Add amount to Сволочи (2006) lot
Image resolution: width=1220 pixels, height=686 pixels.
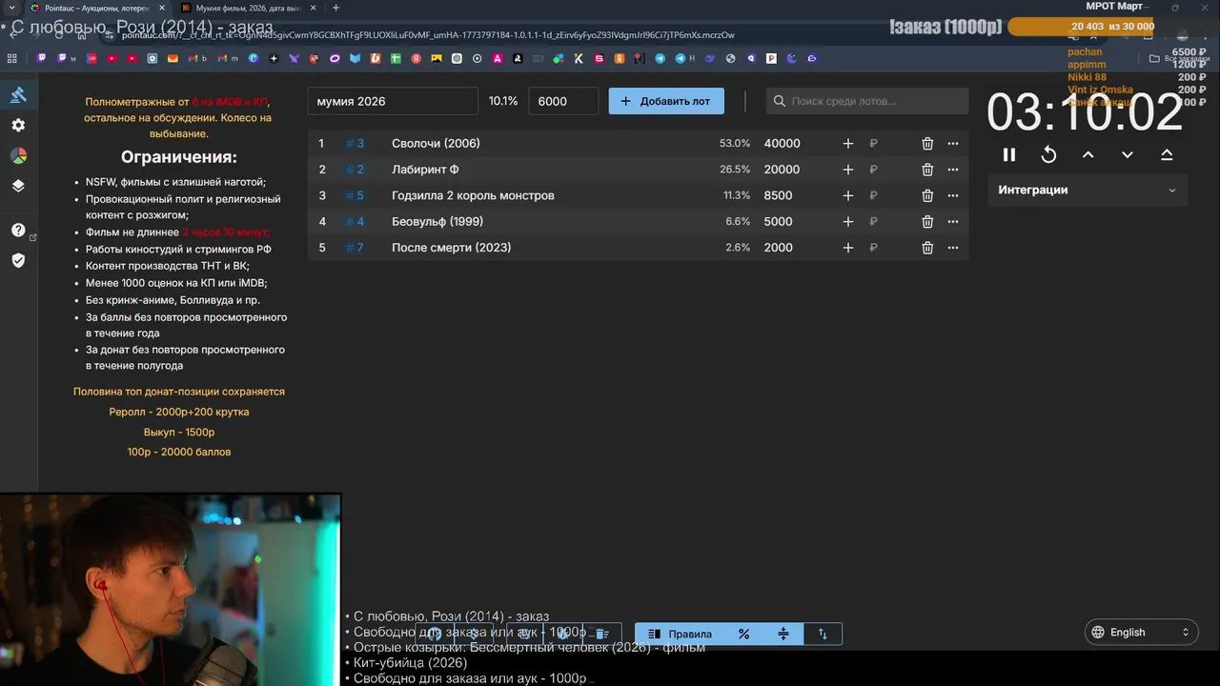tap(848, 144)
